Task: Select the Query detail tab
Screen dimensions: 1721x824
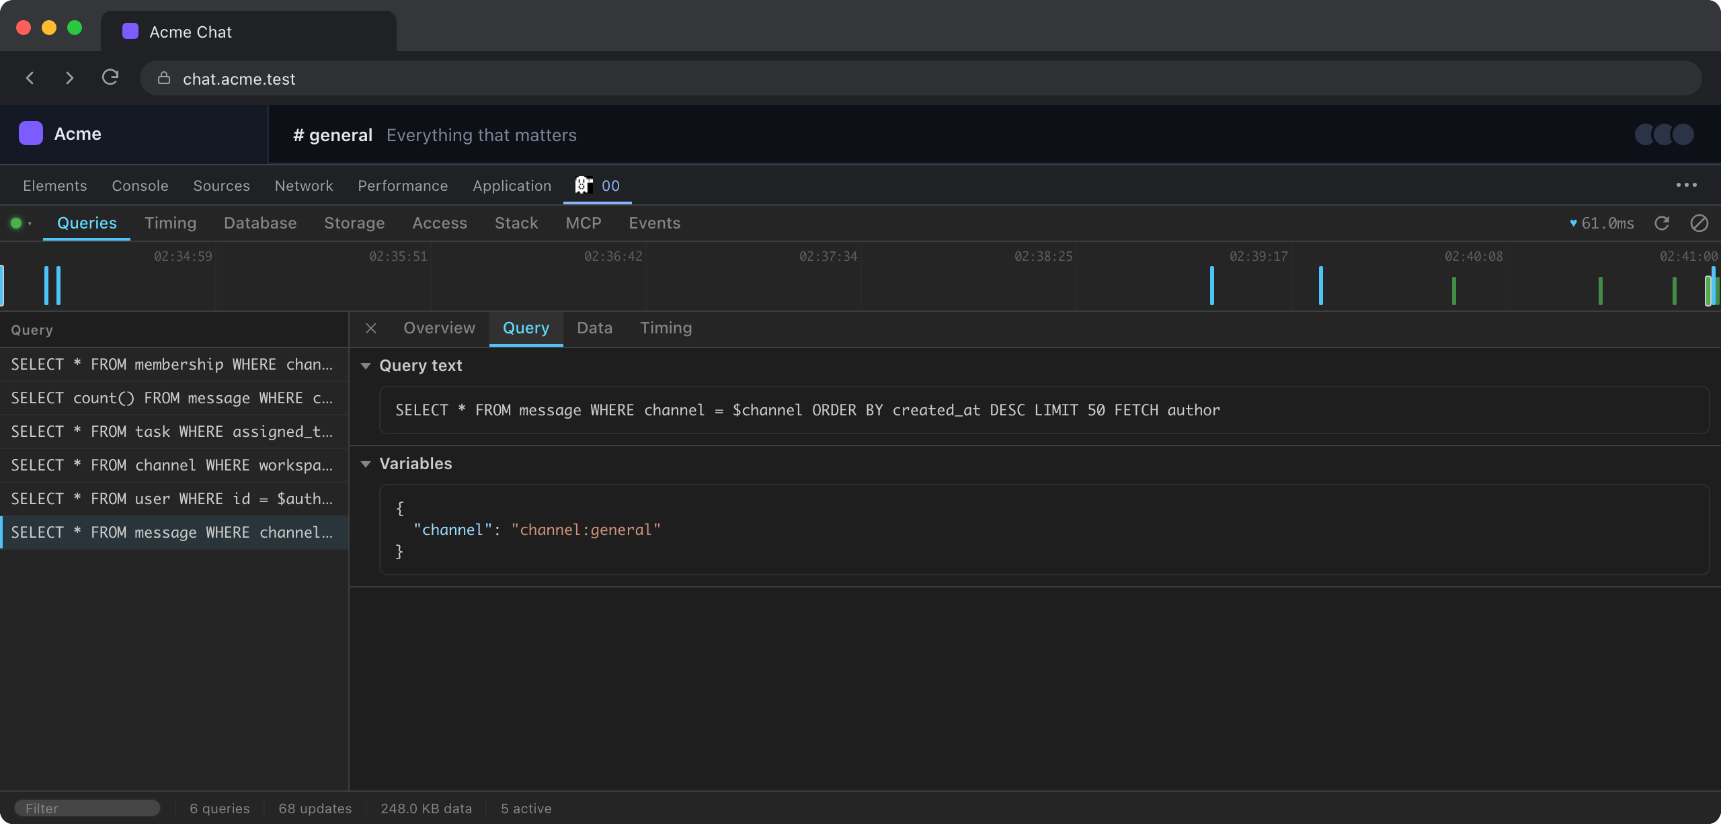Action: [x=526, y=328]
